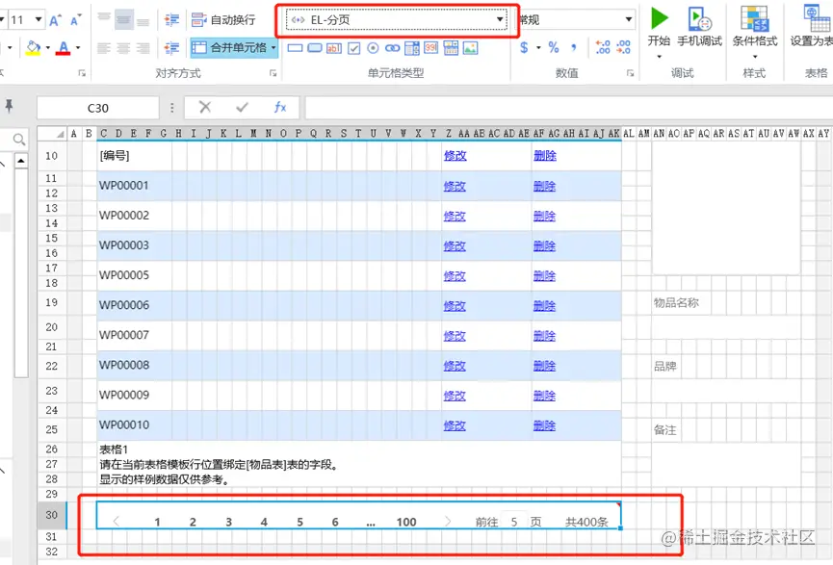Set cell type to image
This screenshot has width=833, height=565.
pyautogui.click(x=470, y=48)
